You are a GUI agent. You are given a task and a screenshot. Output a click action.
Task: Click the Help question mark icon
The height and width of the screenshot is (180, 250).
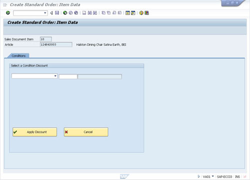(x=141, y=13)
